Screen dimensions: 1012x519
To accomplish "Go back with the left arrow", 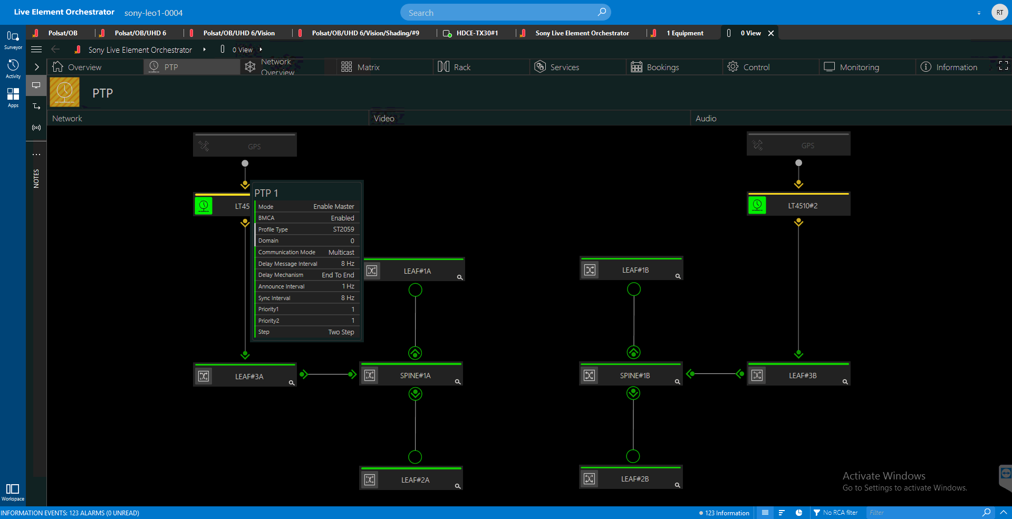I will pos(55,50).
